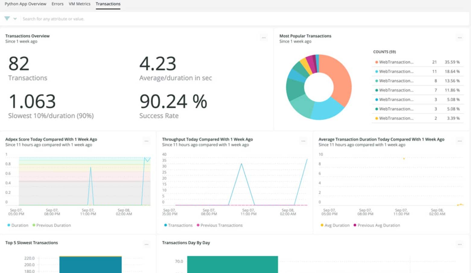The width and height of the screenshot is (471, 273).
Task: Open Top 5 Slowest Transactions options
Action: (146, 244)
